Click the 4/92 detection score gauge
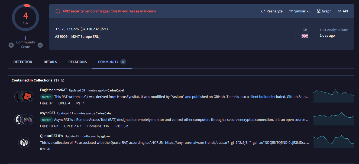Image resolution: width=359 pixels, height=164 pixels. 25,18
